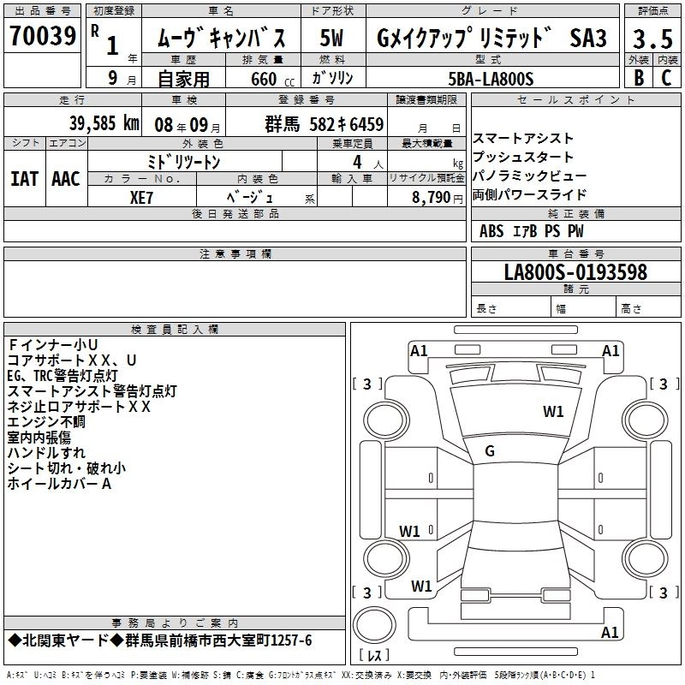Click yard address 北関東ヤード line
685x685 pixels.
(x=160, y=640)
